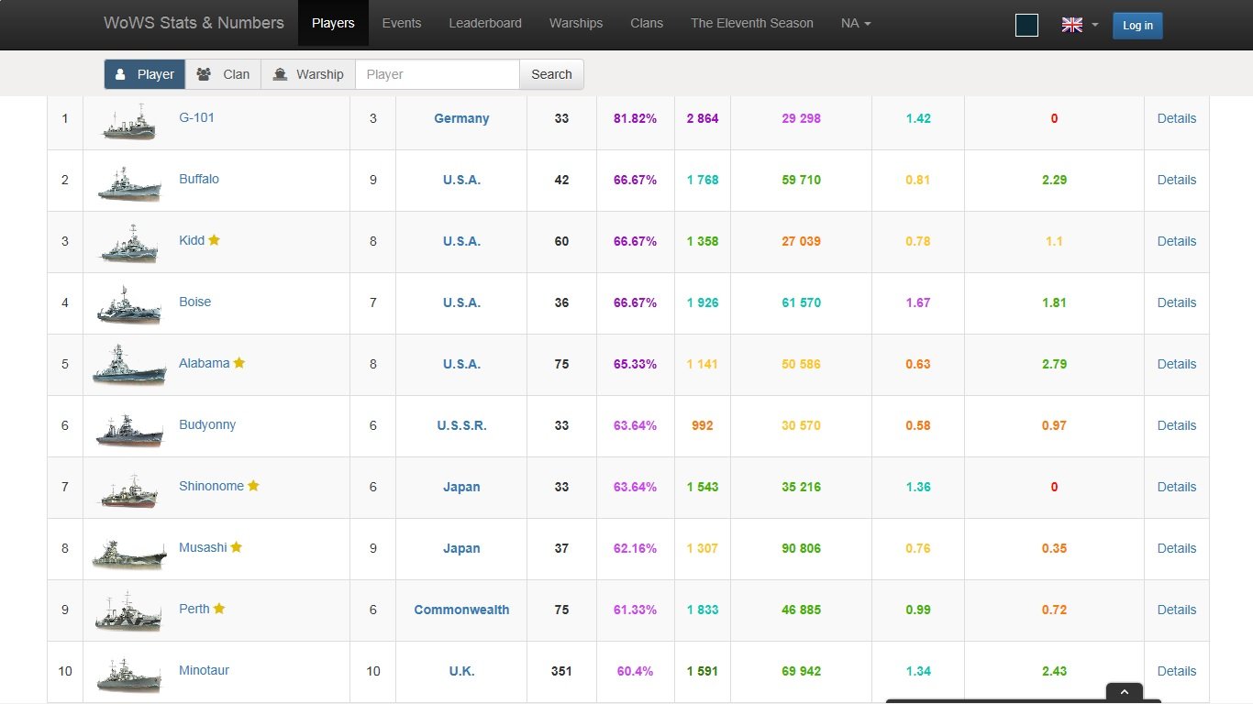The image size is (1253, 704).
Task: Click the scroll-to-top chevron button
Action: click(1124, 692)
